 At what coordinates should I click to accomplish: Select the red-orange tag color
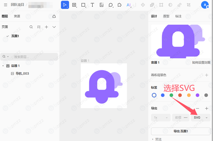[x=180, y=95]
